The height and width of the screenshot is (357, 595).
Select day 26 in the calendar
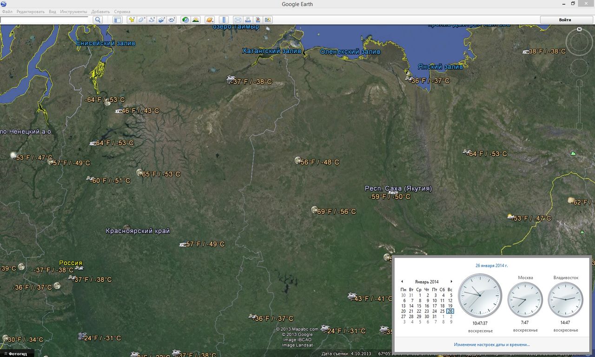[x=450, y=311]
